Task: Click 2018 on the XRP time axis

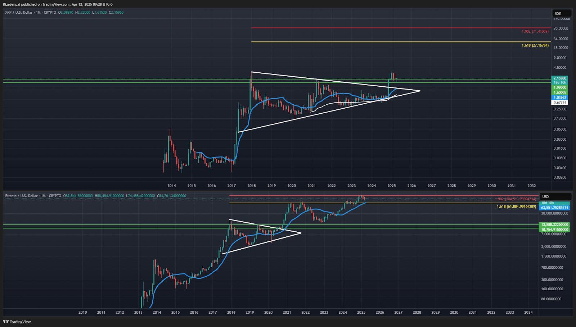Action: click(251, 186)
